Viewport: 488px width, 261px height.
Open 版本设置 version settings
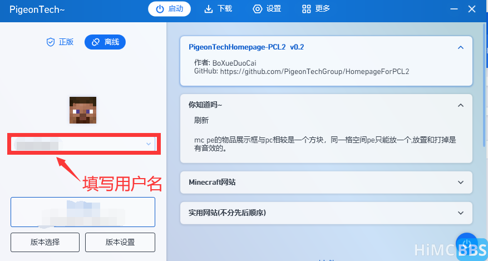[x=120, y=242]
